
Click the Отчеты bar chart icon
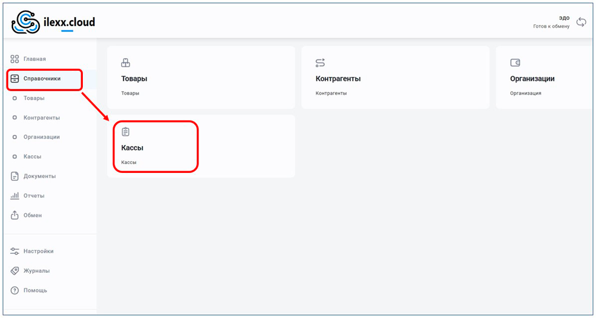coord(15,196)
